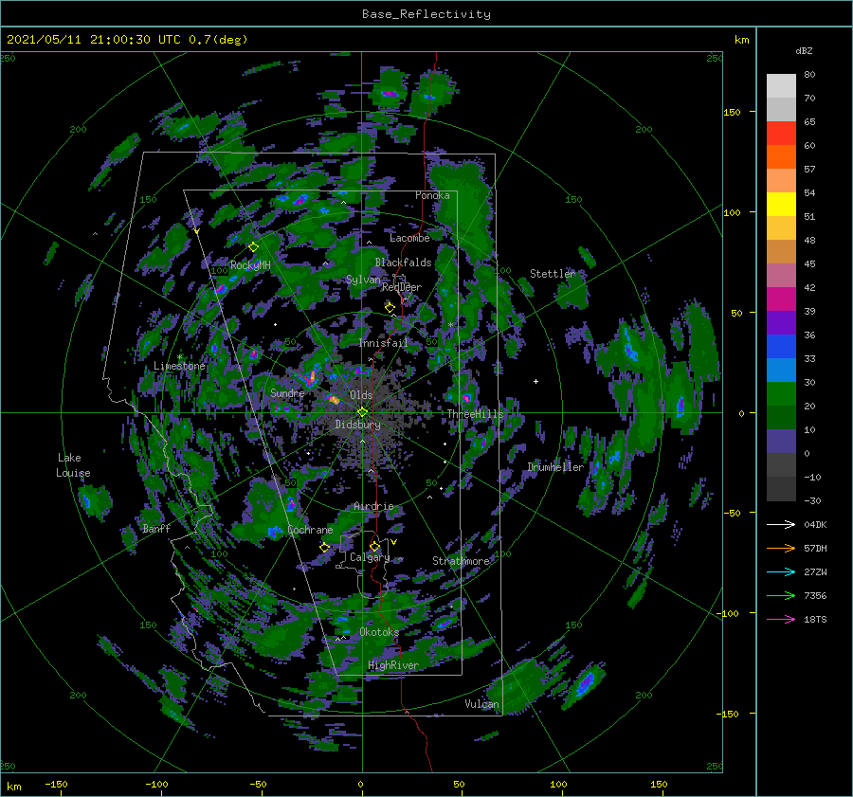Select the yellow 54 dBZ color swatch
Viewport: 853px width, 797px height.
tap(781, 205)
